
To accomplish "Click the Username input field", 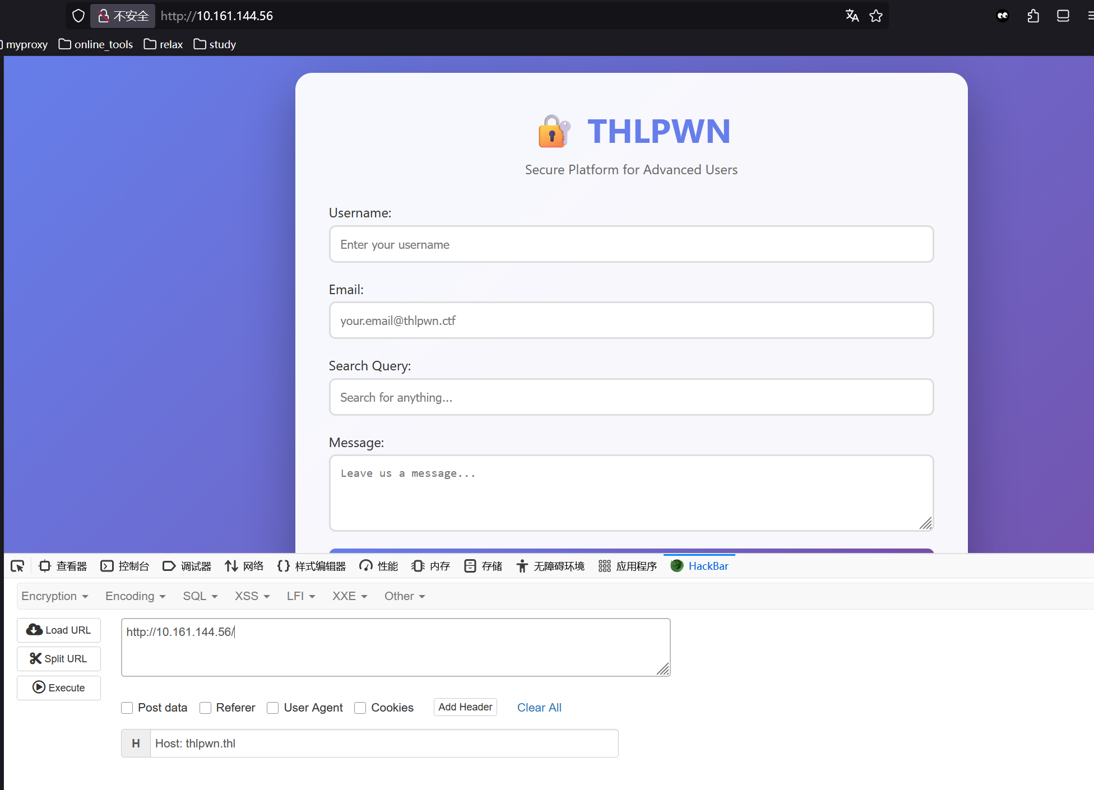I will (x=631, y=244).
